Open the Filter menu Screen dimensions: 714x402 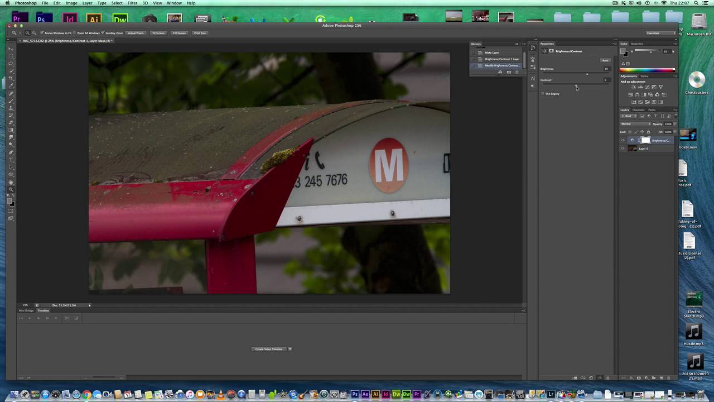click(132, 3)
